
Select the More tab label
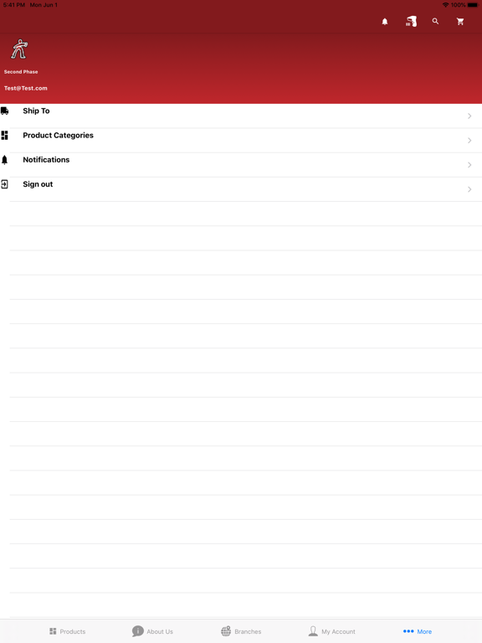click(424, 631)
